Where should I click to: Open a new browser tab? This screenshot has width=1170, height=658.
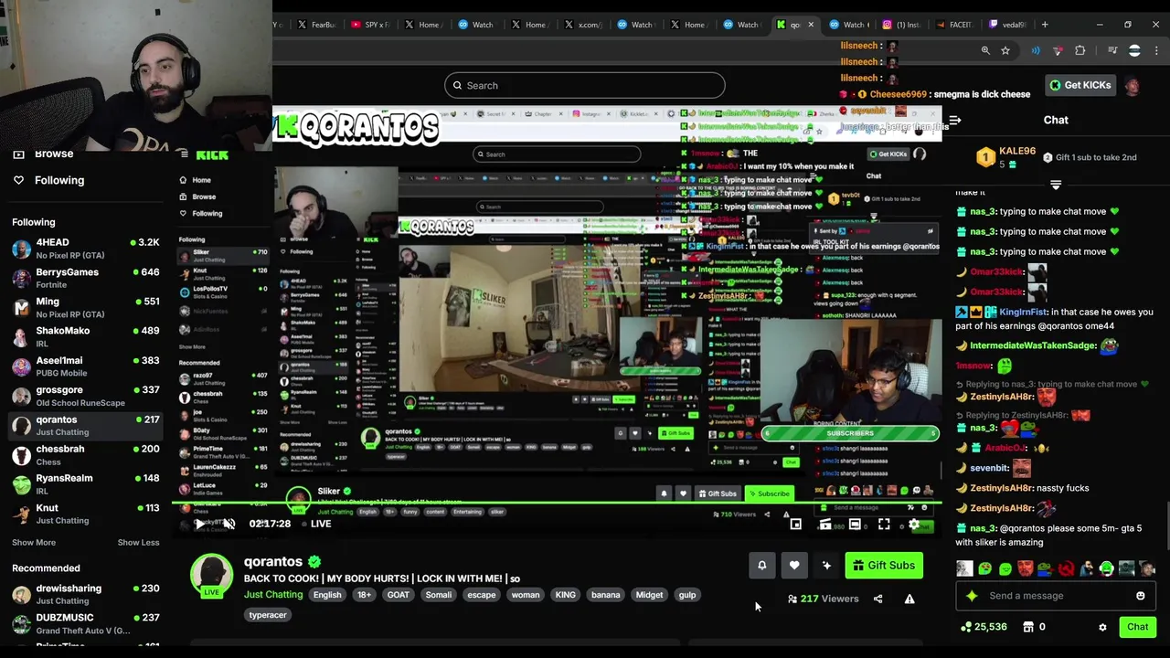click(1045, 25)
